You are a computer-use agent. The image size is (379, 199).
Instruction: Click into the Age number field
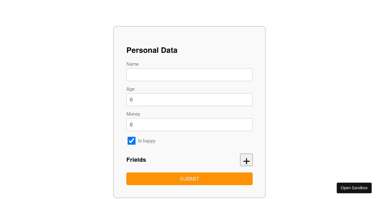(189, 100)
